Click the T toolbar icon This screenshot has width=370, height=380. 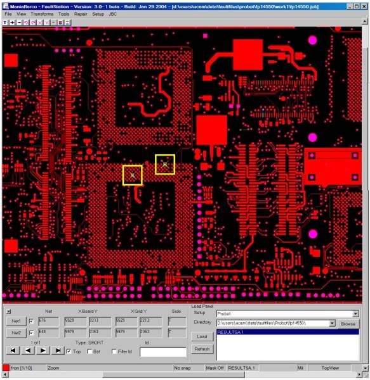(5, 23)
